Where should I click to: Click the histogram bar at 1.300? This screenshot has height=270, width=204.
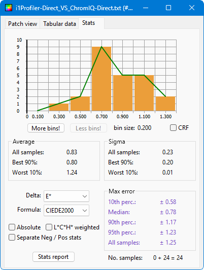165,104
